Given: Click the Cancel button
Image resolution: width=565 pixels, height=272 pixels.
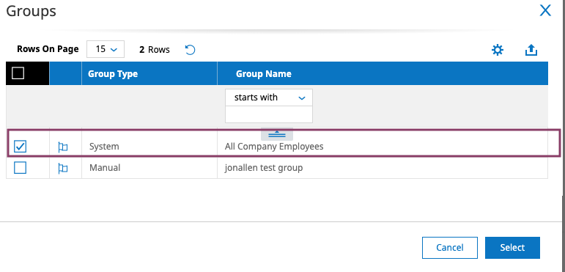Looking at the screenshot, I should (x=450, y=248).
